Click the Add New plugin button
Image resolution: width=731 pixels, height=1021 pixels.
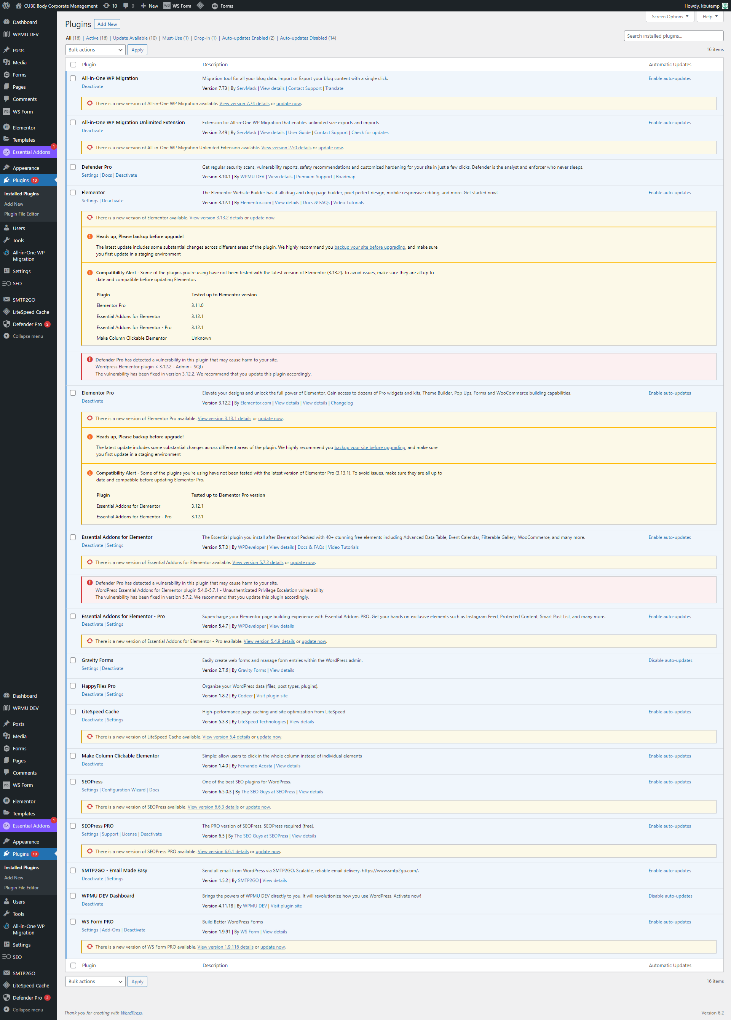tap(107, 24)
